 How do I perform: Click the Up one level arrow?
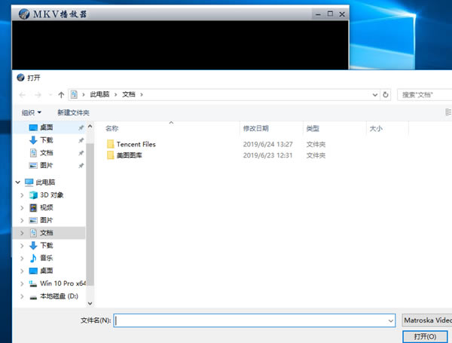61,95
